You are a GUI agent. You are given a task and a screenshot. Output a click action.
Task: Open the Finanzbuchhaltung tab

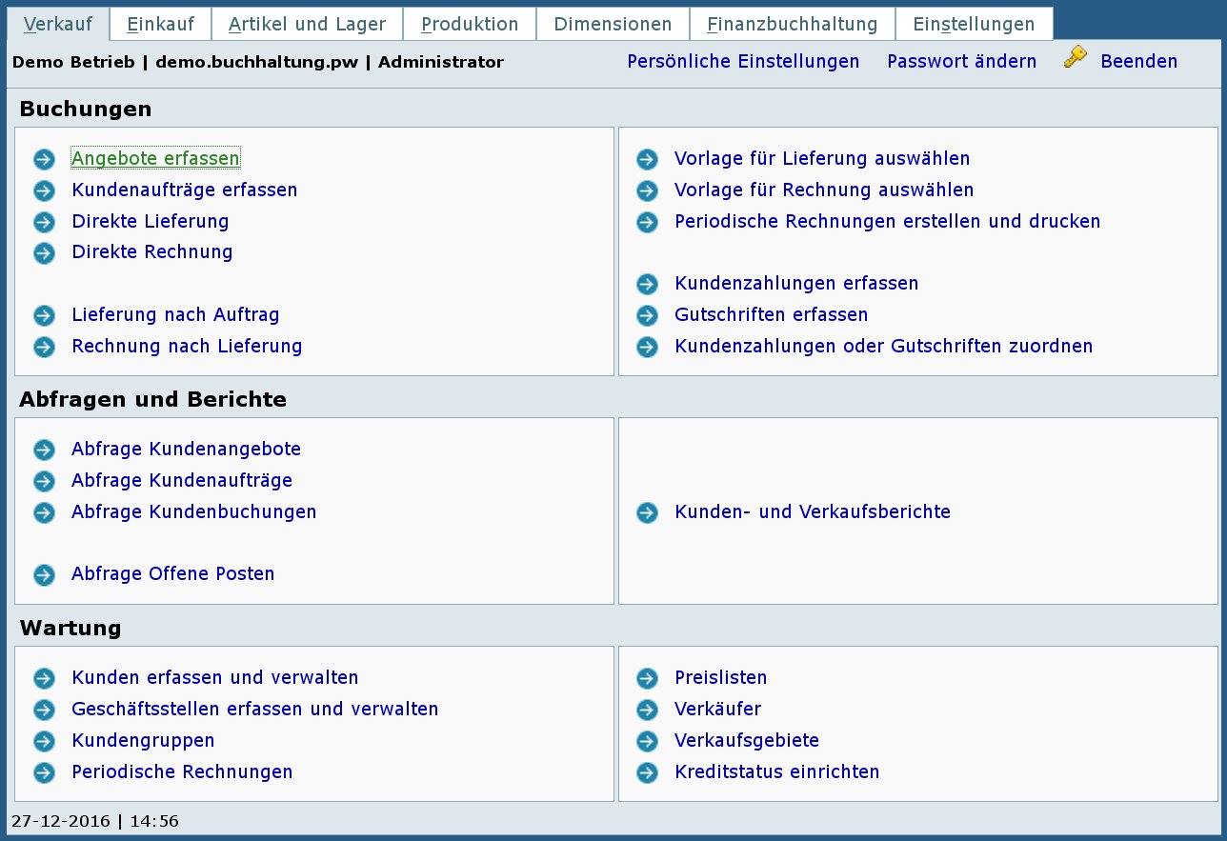click(x=792, y=25)
